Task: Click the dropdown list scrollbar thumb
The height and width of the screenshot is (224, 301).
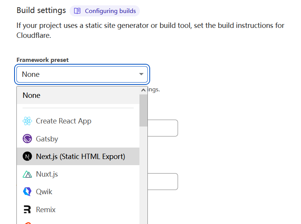Action: 143,110
